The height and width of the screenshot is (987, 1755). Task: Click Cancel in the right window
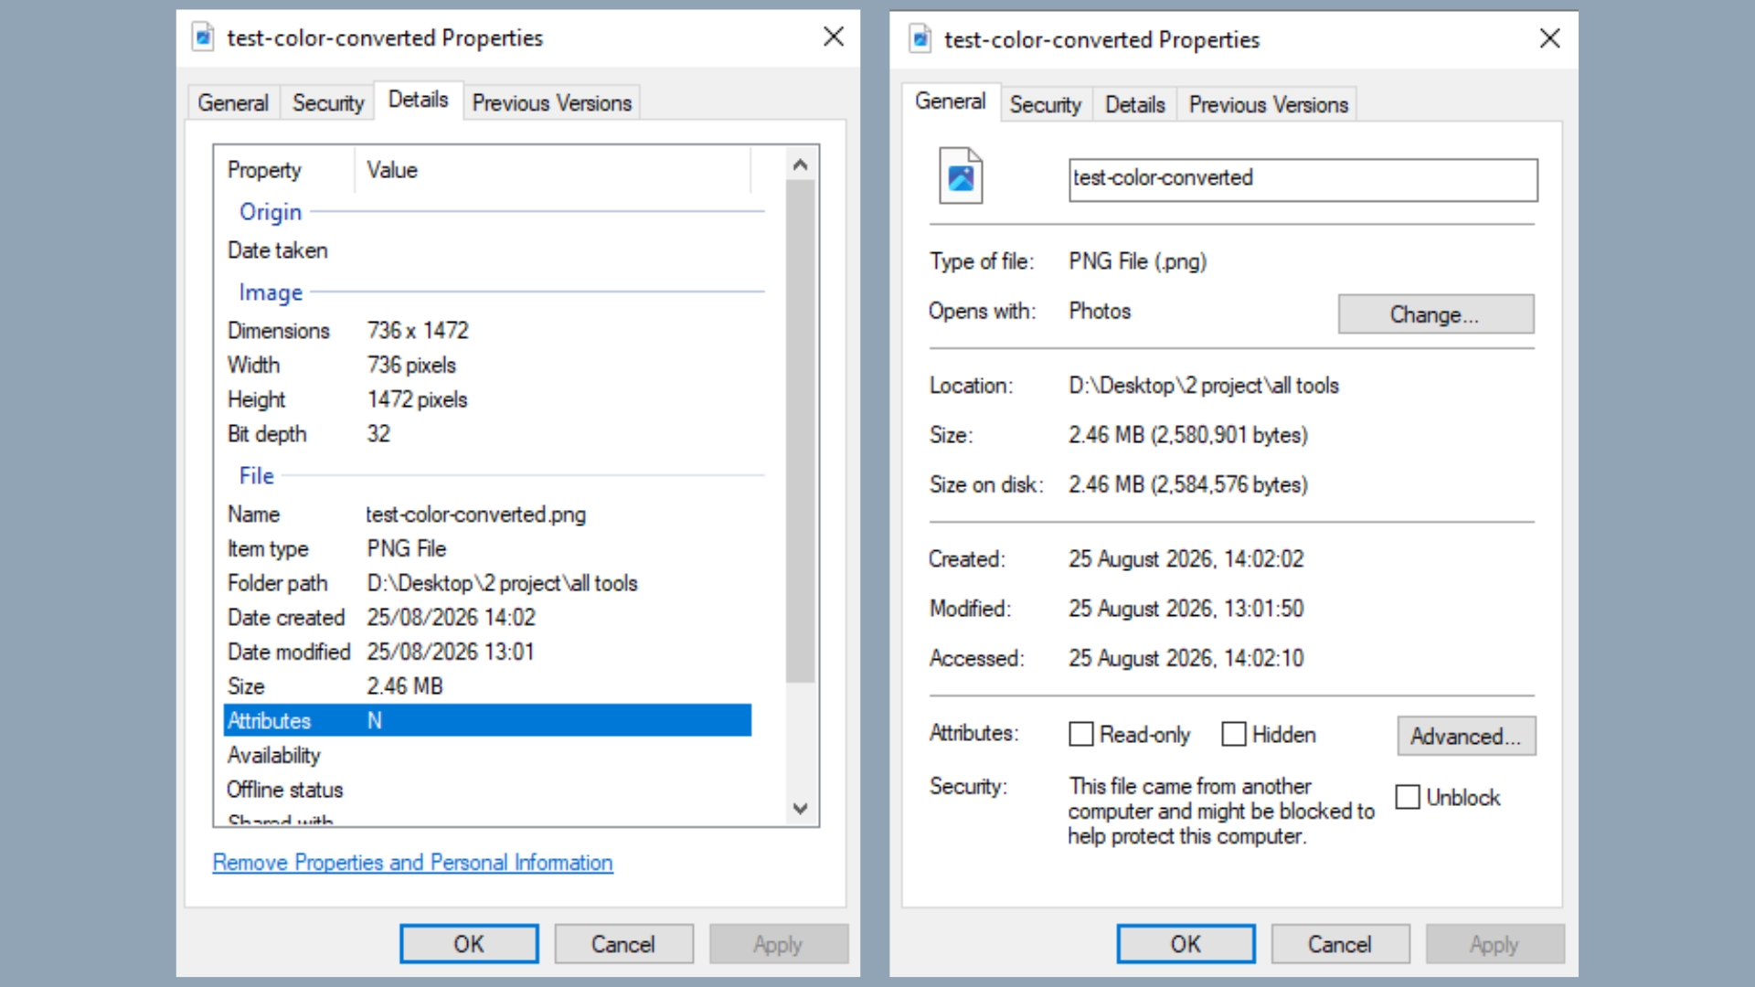click(x=1340, y=944)
